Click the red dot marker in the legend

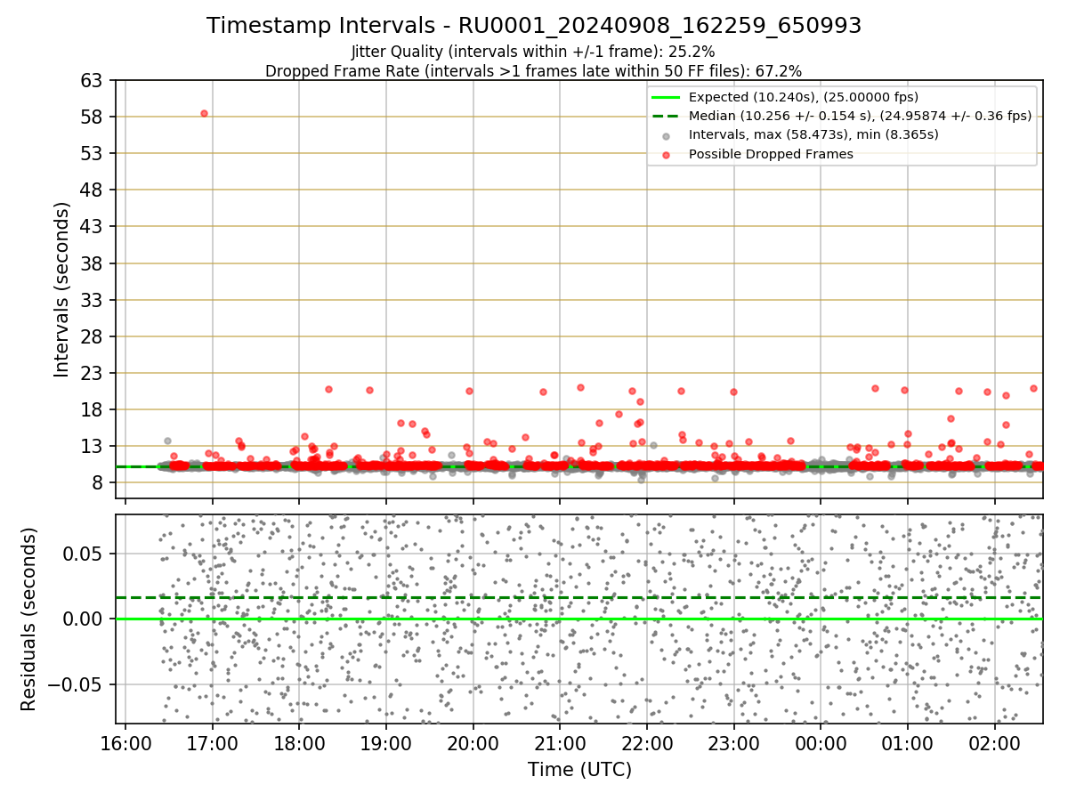667,155
